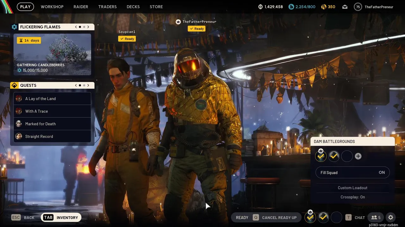The width and height of the screenshot is (405, 227).
Task: Select Soupcan1 player name label
Action: tap(127, 32)
